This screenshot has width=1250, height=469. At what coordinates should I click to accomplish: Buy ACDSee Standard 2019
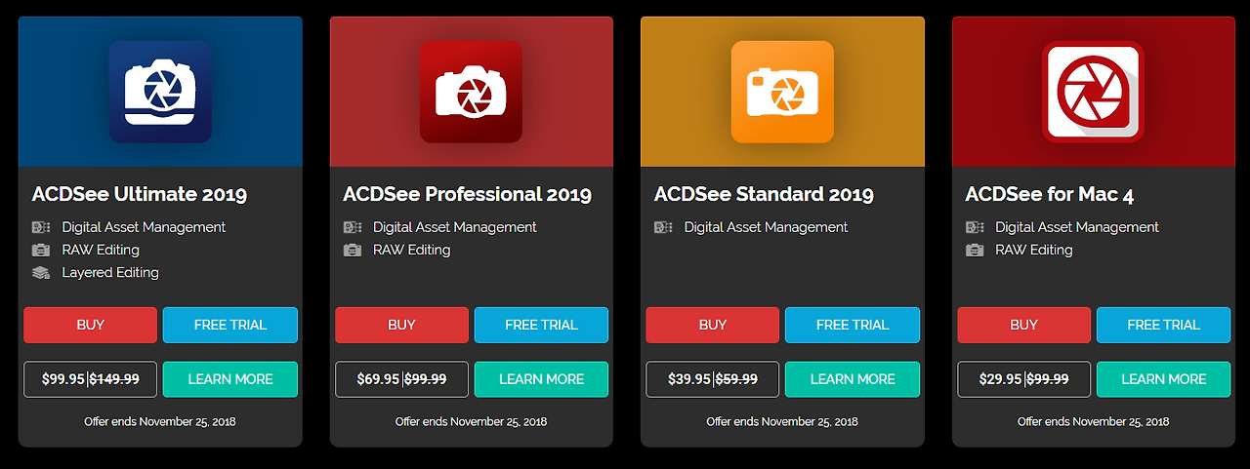point(713,325)
